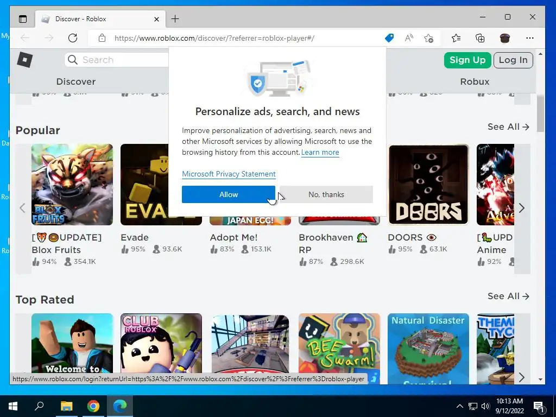Open the taskbar clock and date
The height and width of the screenshot is (417, 556).
[509, 406]
